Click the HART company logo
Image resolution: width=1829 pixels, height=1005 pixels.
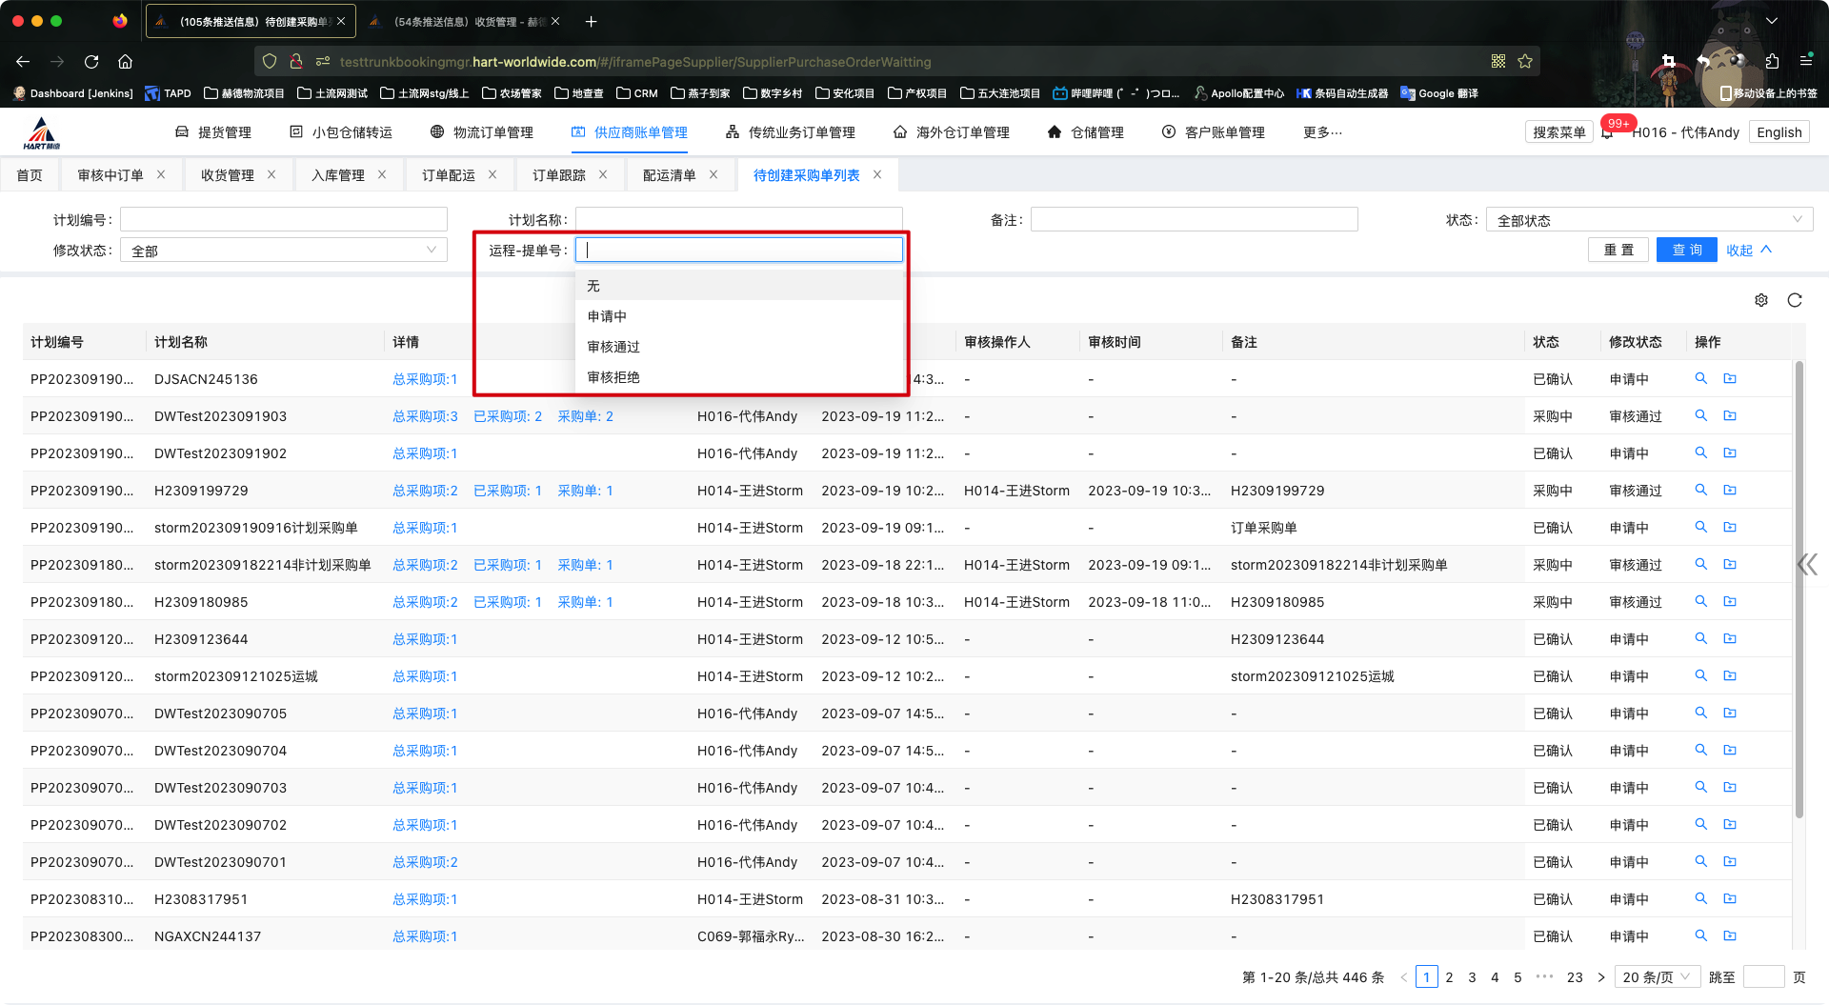(x=42, y=132)
